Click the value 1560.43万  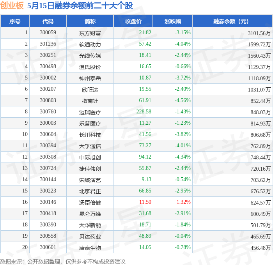(x=259, y=56)
